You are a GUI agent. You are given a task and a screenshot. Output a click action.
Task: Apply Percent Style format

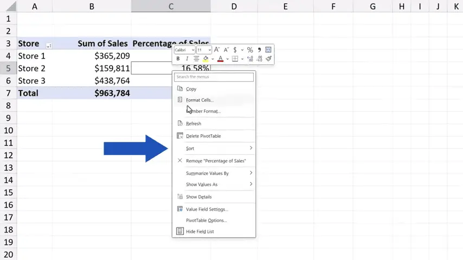pyautogui.click(x=250, y=50)
